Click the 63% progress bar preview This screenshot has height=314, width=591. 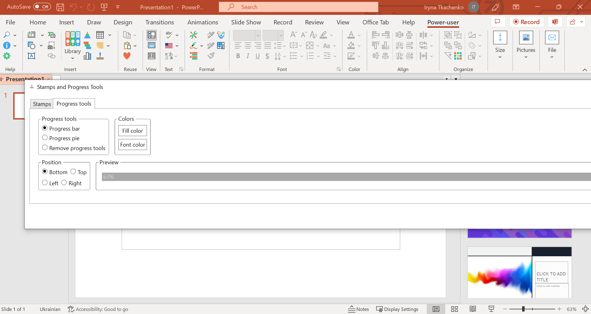tap(346, 177)
